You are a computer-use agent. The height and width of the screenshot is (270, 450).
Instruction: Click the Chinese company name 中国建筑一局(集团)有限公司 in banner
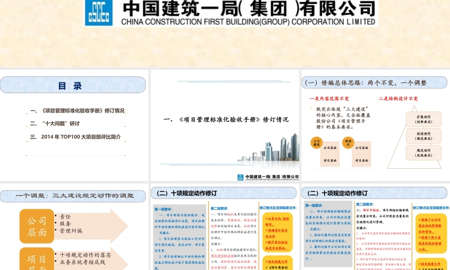pyautogui.click(x=249, y=8)
